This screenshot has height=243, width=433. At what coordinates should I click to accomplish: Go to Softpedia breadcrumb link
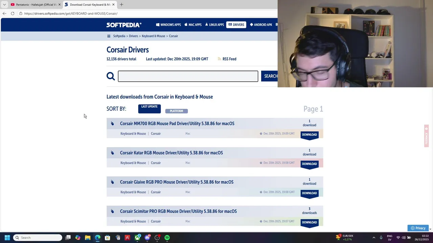[119, 36]
